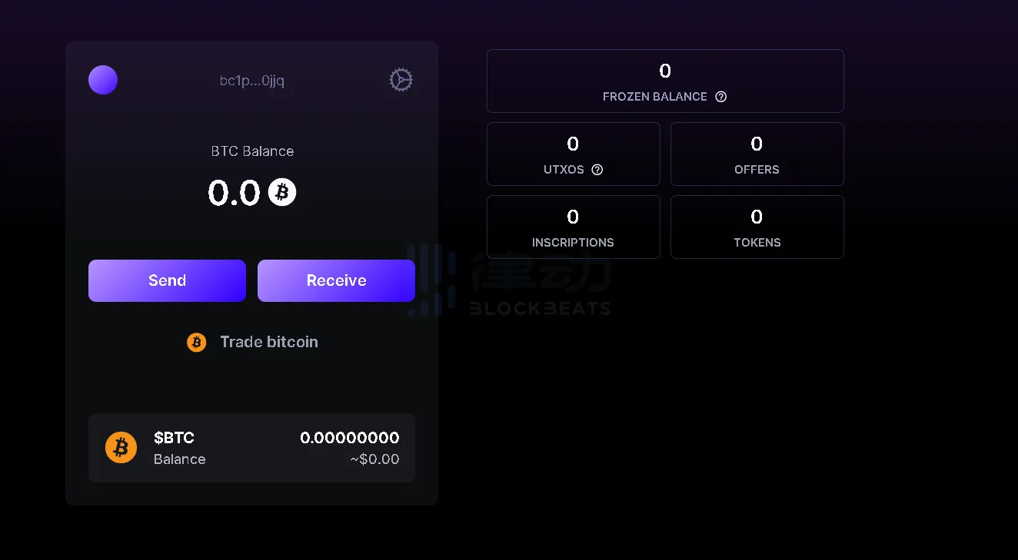The width and height of the screenshot is (1018, 560).
Task: Open the Offers stat card
Action: coord(757,154)
